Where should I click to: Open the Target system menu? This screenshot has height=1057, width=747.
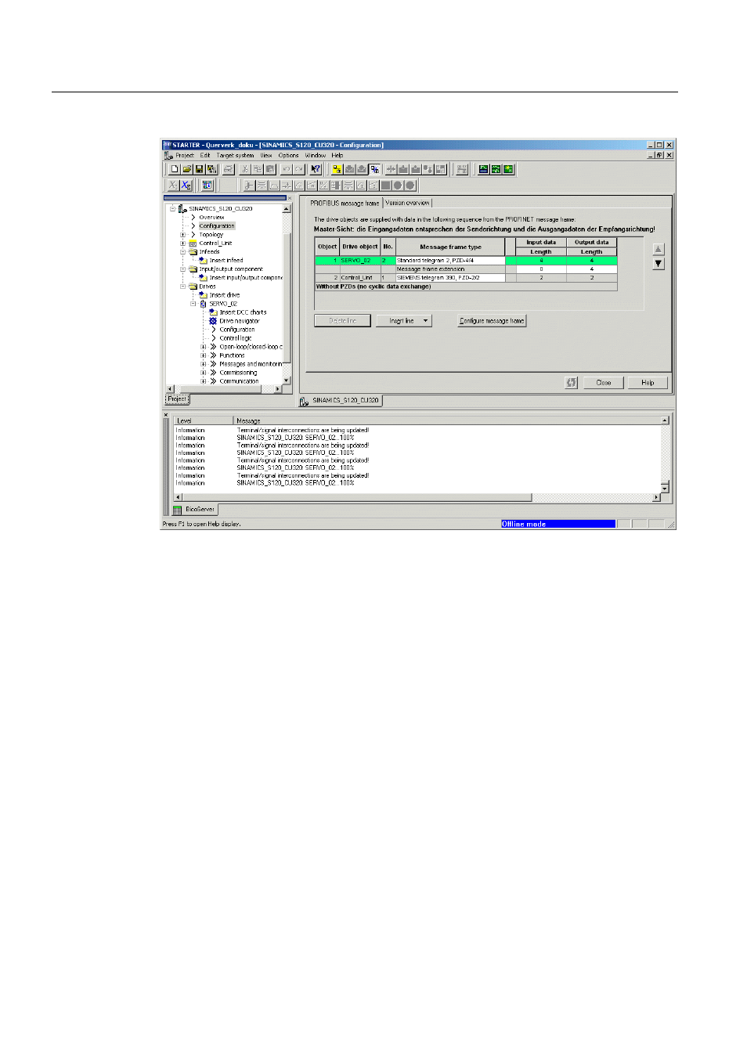coord(236,156)
